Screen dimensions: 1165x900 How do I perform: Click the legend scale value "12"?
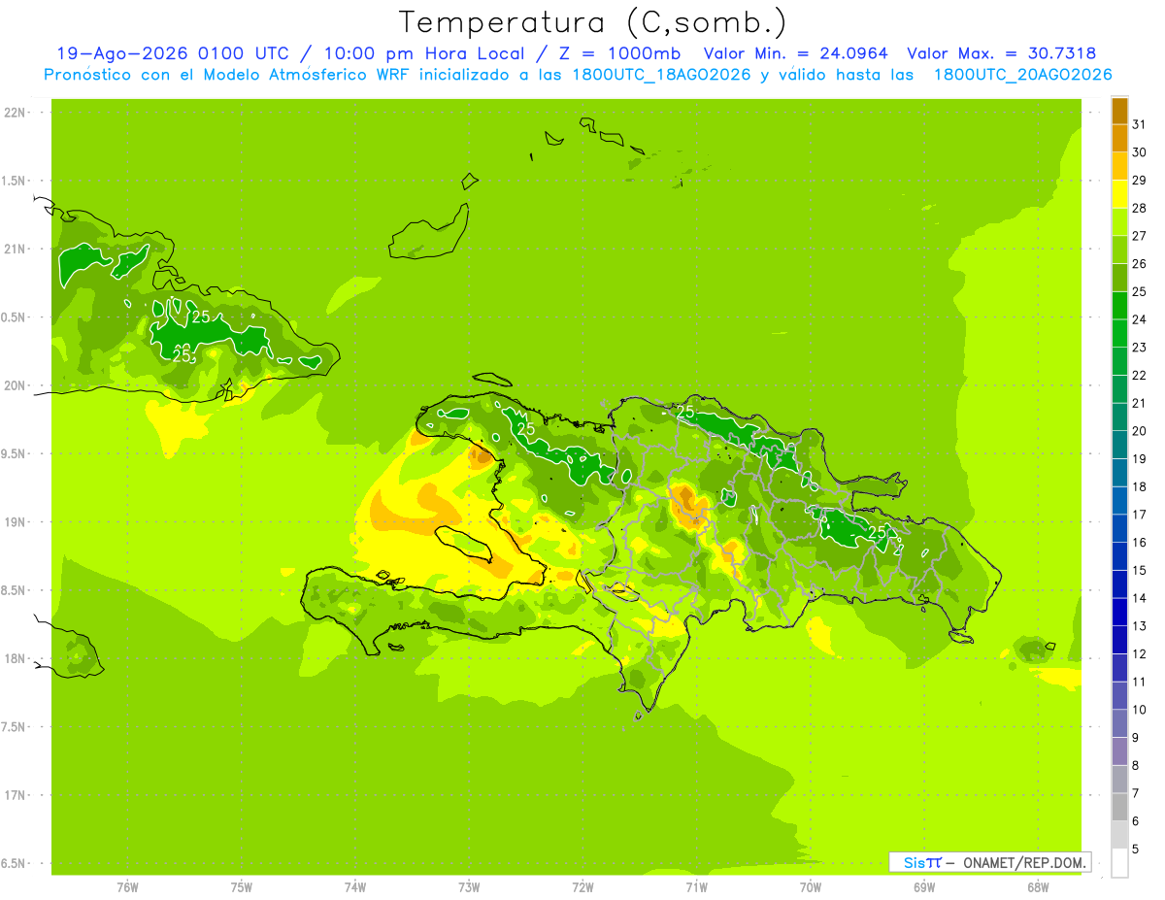pos(1140,654)
